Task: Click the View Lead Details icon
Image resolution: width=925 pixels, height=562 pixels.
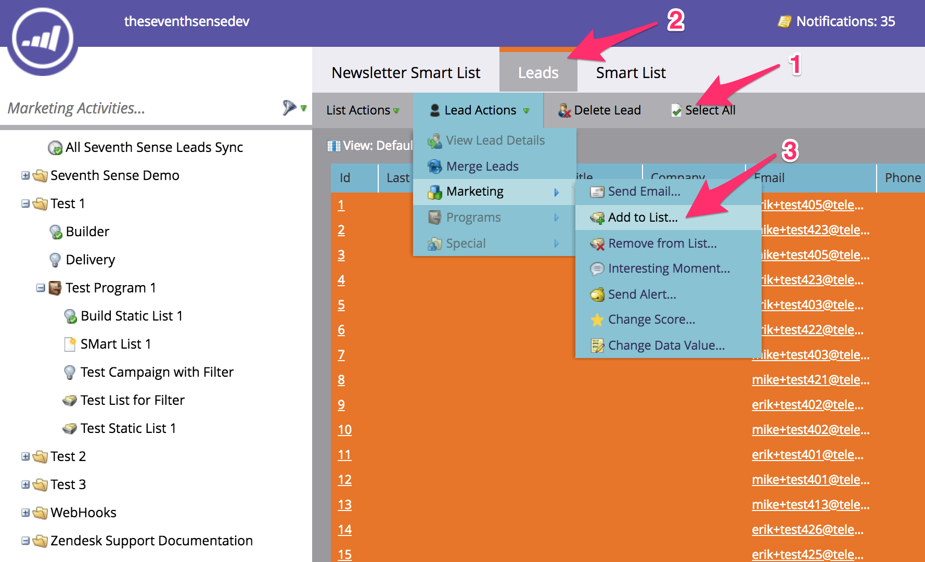Action: pyautogui.click(x=434, y=140)
